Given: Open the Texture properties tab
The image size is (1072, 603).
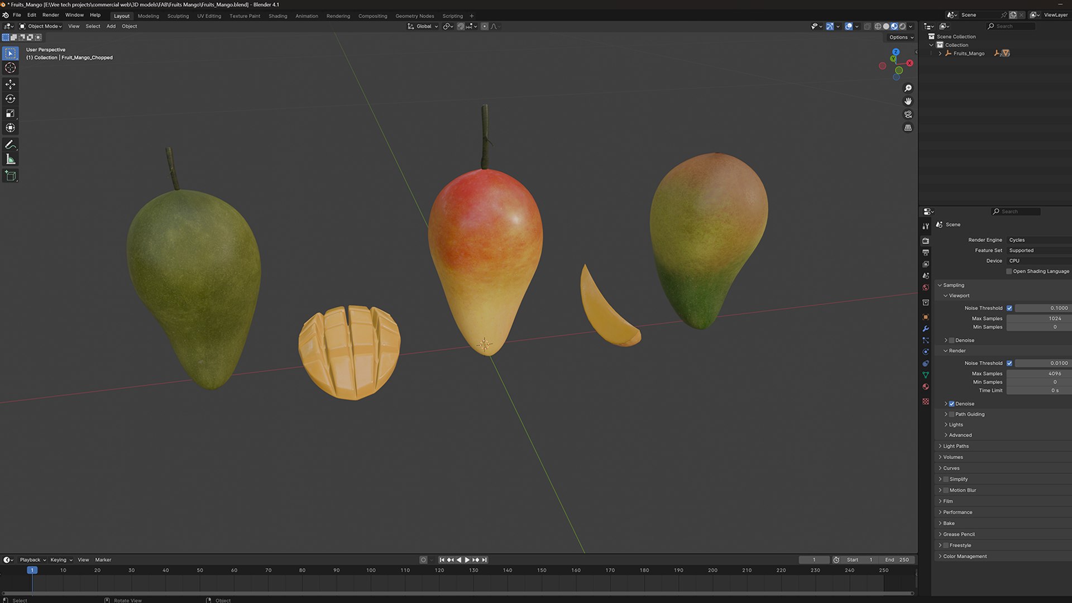Looking at the screenshot, I should [x=926, y=401].
